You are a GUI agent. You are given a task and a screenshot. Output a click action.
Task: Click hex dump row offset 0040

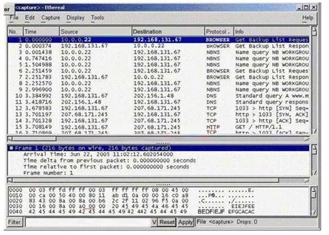pos(132,212)
